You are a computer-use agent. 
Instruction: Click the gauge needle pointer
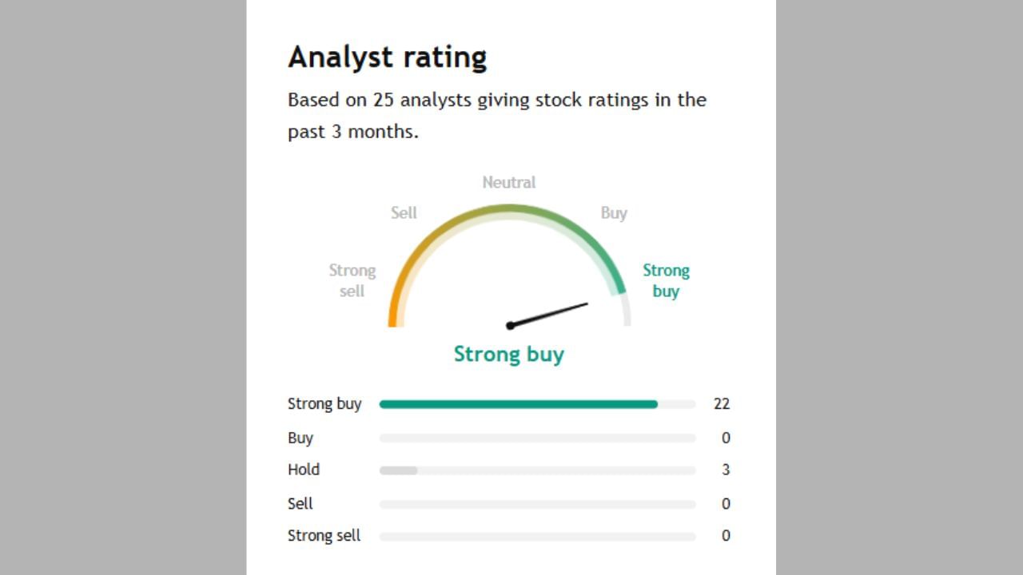coord(551,314)
